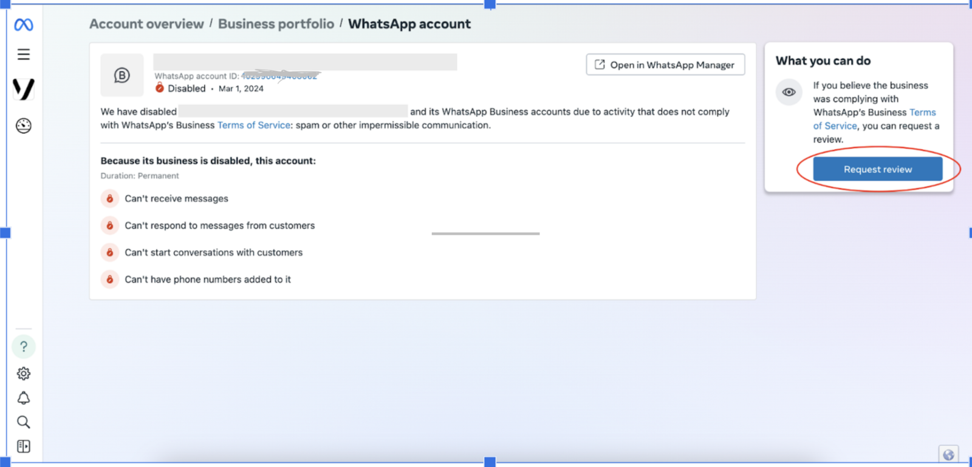Click the WhatsApp Business account avatar icon
The width and height of the screenshot is (972, 467).
pos(122,75)
